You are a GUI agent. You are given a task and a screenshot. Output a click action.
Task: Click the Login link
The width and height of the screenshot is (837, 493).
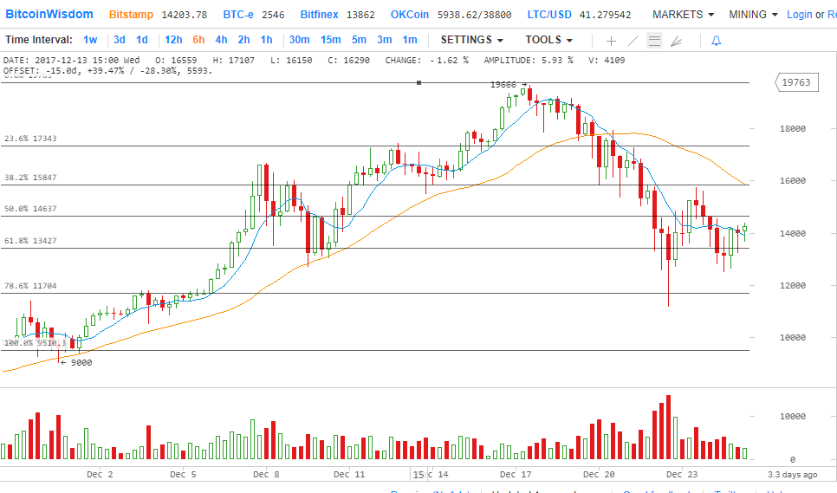[799, 15]
